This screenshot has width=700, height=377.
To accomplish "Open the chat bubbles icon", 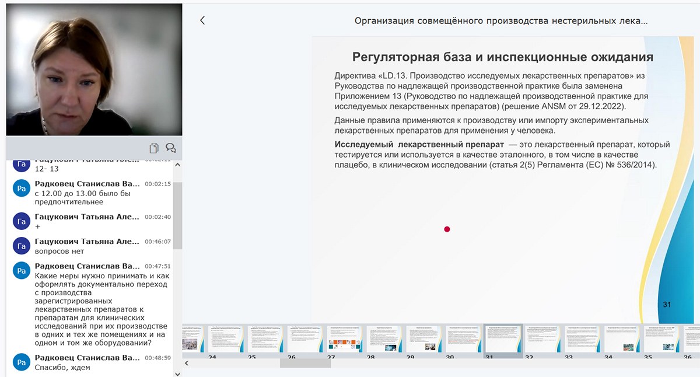I will tap(170, 148).
